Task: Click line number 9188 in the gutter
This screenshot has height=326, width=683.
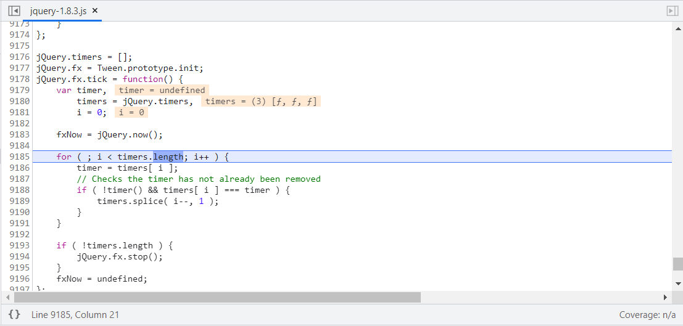Action: [20, 190]
